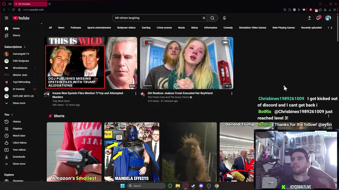Expand the You section chevron
339x190 pixels.
point(12,115)
